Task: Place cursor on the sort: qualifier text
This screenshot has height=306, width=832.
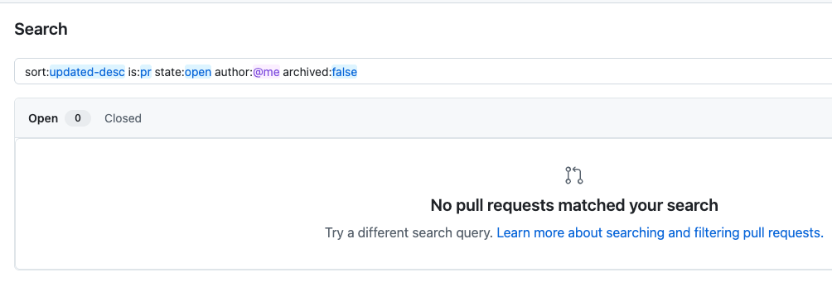Action: coord(36,72)
